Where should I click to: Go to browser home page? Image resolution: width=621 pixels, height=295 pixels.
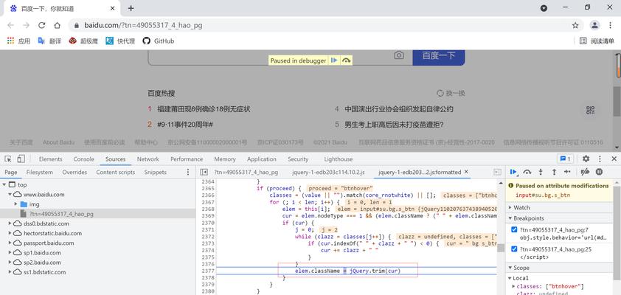[58, 25]
